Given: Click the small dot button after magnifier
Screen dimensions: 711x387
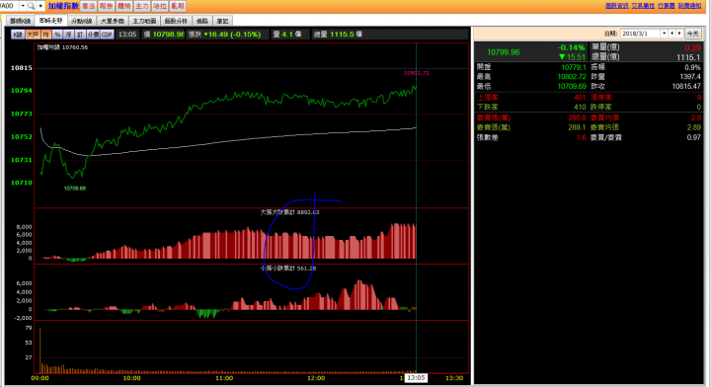Looking at the screenshot, I should 40,6.
